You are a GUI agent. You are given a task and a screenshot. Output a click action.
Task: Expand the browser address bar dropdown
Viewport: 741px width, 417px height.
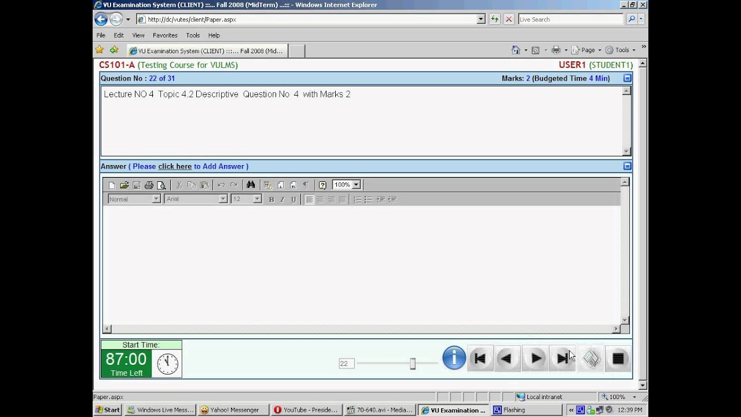tap(481, 19)
